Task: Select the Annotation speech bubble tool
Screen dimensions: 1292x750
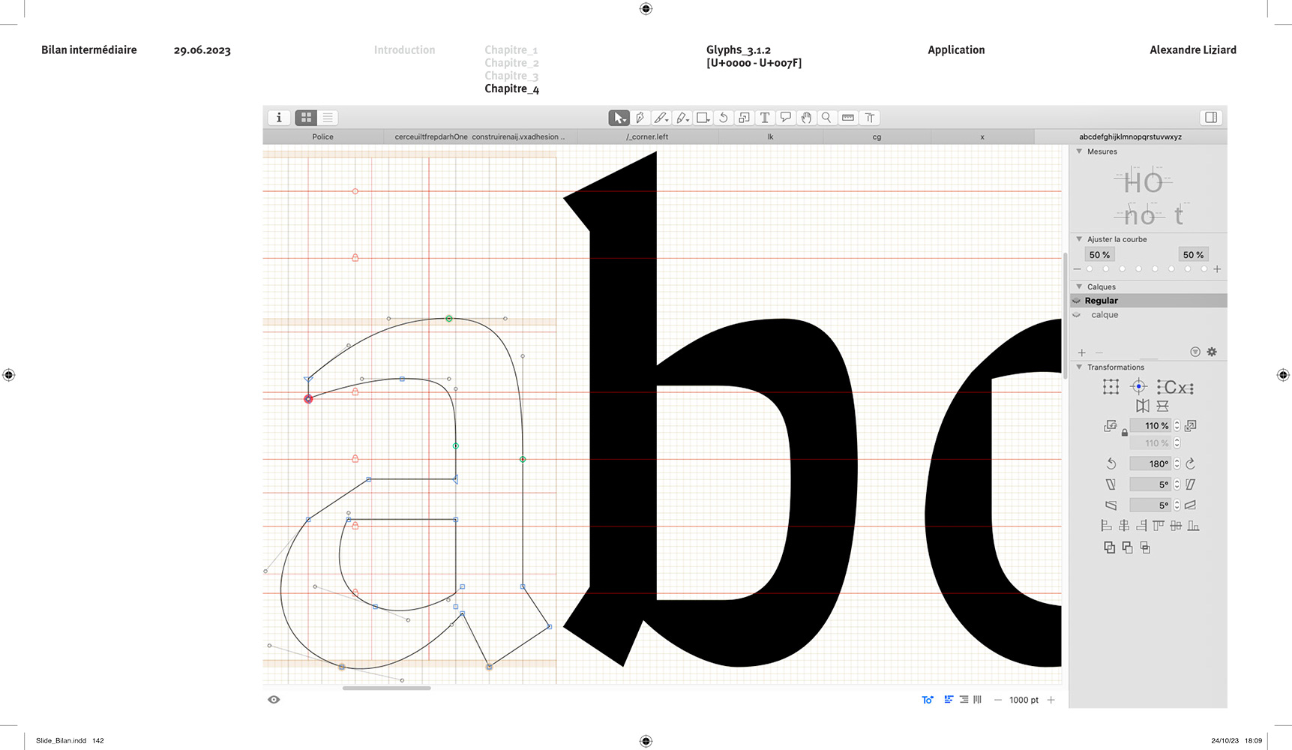Action: (x=785, y=118)
